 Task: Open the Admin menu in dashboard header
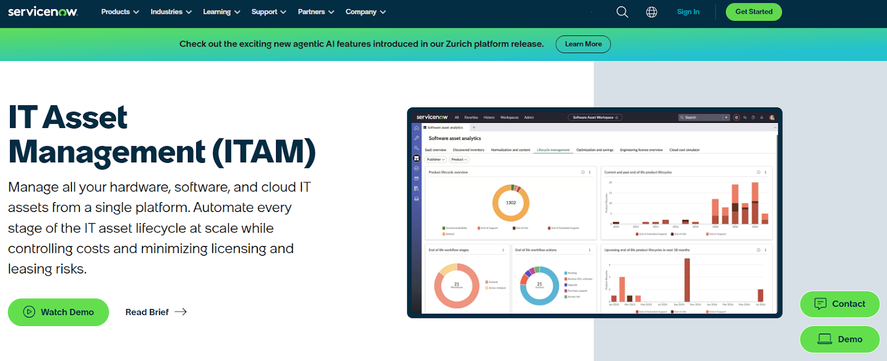click(529, 117)
